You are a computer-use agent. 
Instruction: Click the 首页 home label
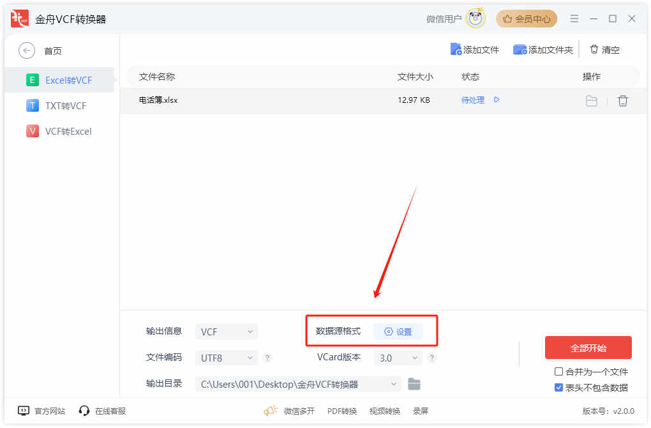[53, 51]
